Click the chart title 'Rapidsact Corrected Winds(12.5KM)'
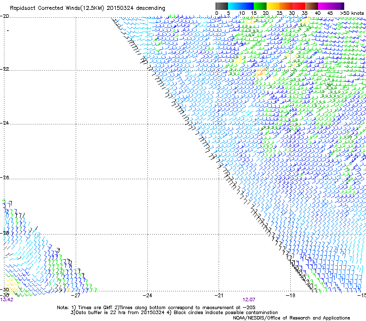 click(57, 8)
